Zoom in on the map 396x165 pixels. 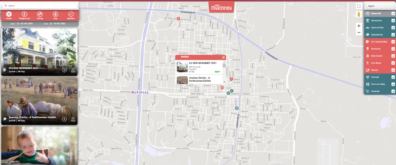359,26
